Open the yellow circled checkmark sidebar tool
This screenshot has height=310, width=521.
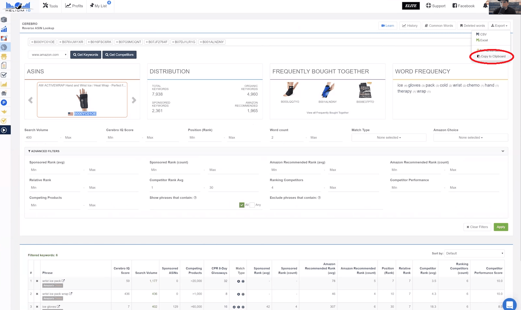point(4,121)
